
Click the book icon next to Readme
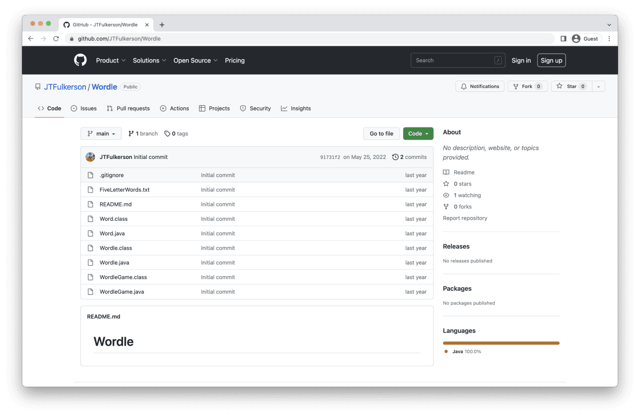click(446, 172)
